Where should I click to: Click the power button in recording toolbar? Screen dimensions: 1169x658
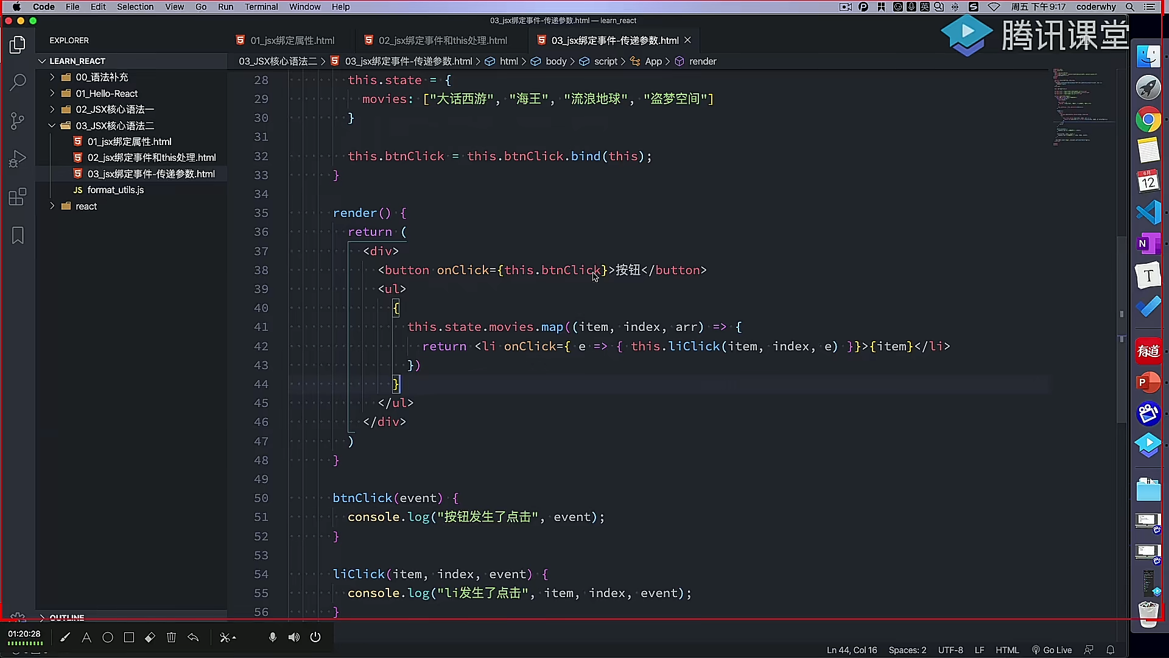point(315,637)
